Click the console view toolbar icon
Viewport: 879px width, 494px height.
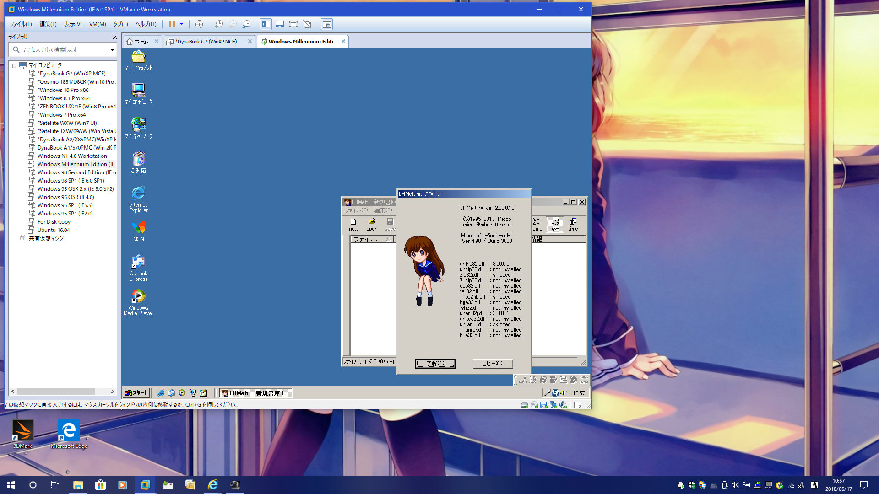coord(327,24)
